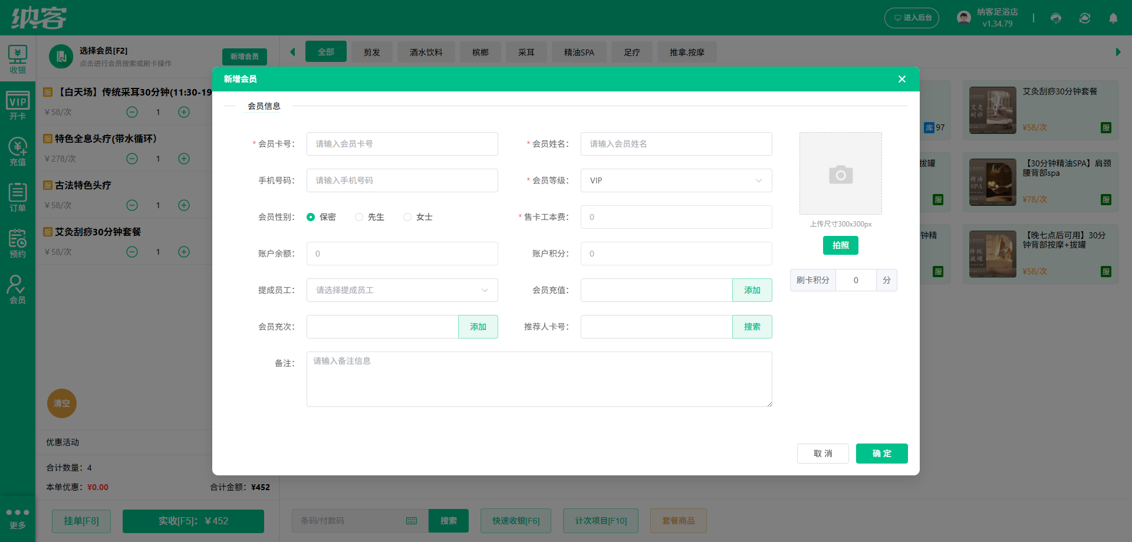Image resolution: width=1132 pixels, height=542 pixels.
Task: Open the 订单 orders sidebar icon
Action: click(x=18, y=198)
